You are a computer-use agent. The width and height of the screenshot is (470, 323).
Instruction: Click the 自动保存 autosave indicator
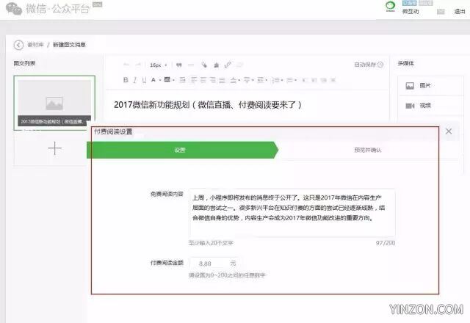[369, 65]
